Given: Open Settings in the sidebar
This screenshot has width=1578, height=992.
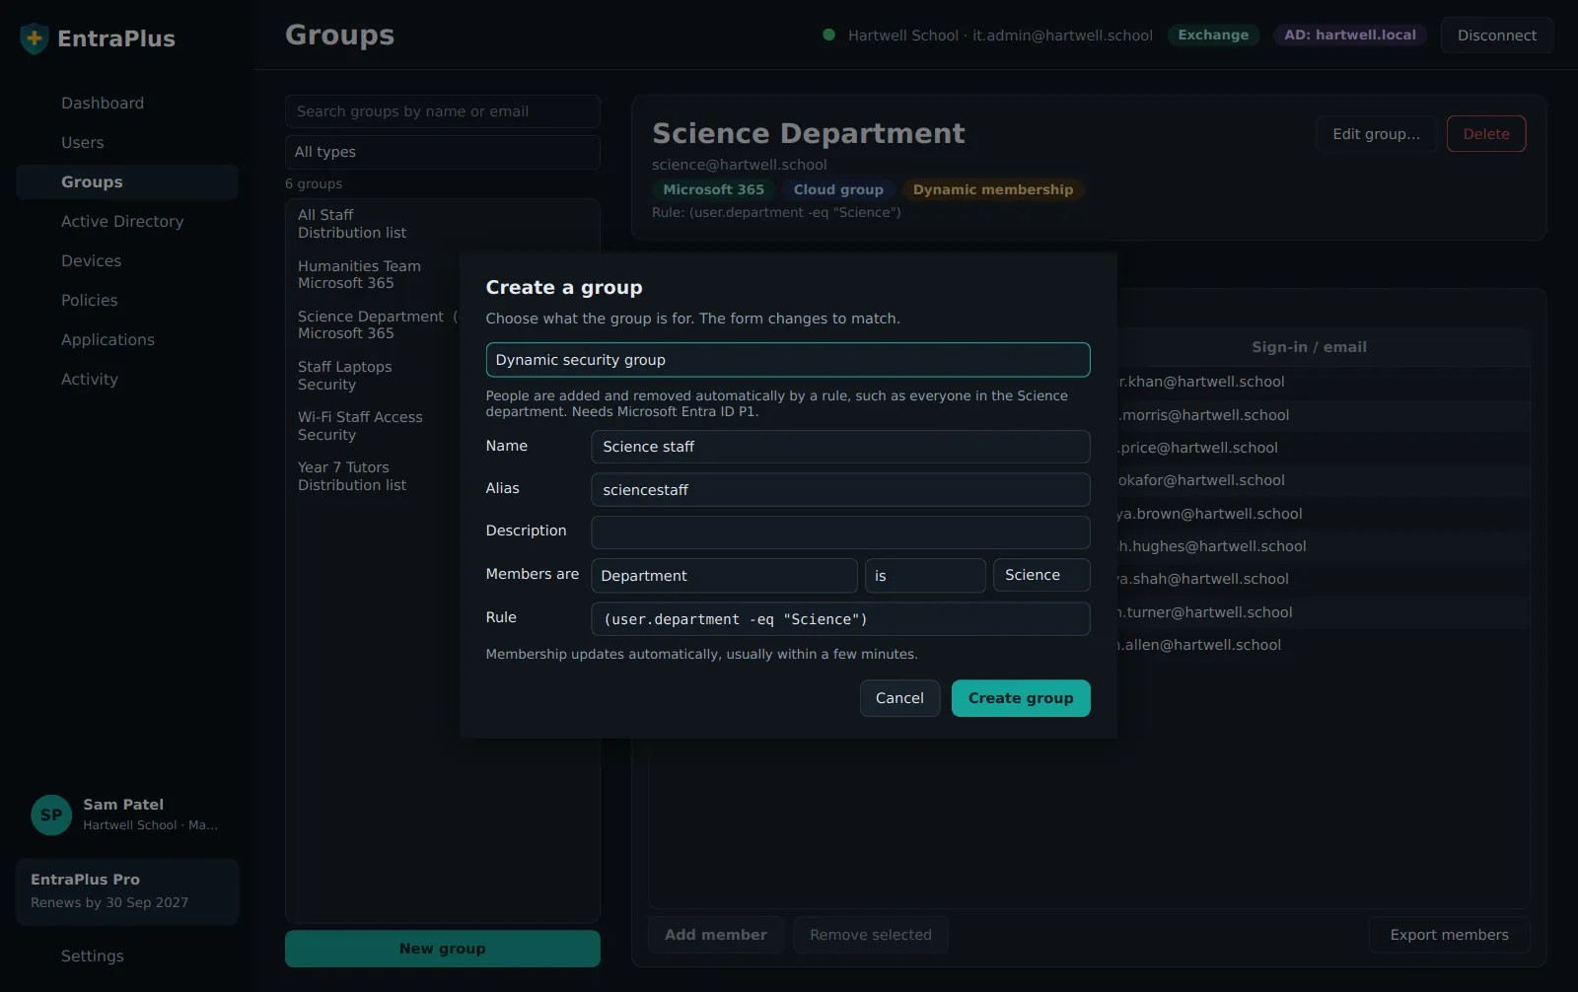Looking at the screenshot, I should (127, 957).
